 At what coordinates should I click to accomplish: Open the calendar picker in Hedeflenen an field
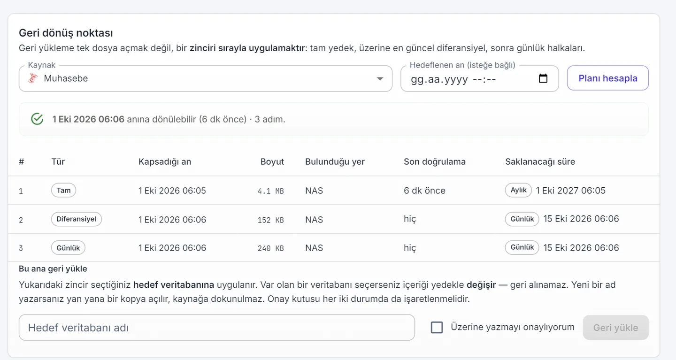(x=543, y=79)
